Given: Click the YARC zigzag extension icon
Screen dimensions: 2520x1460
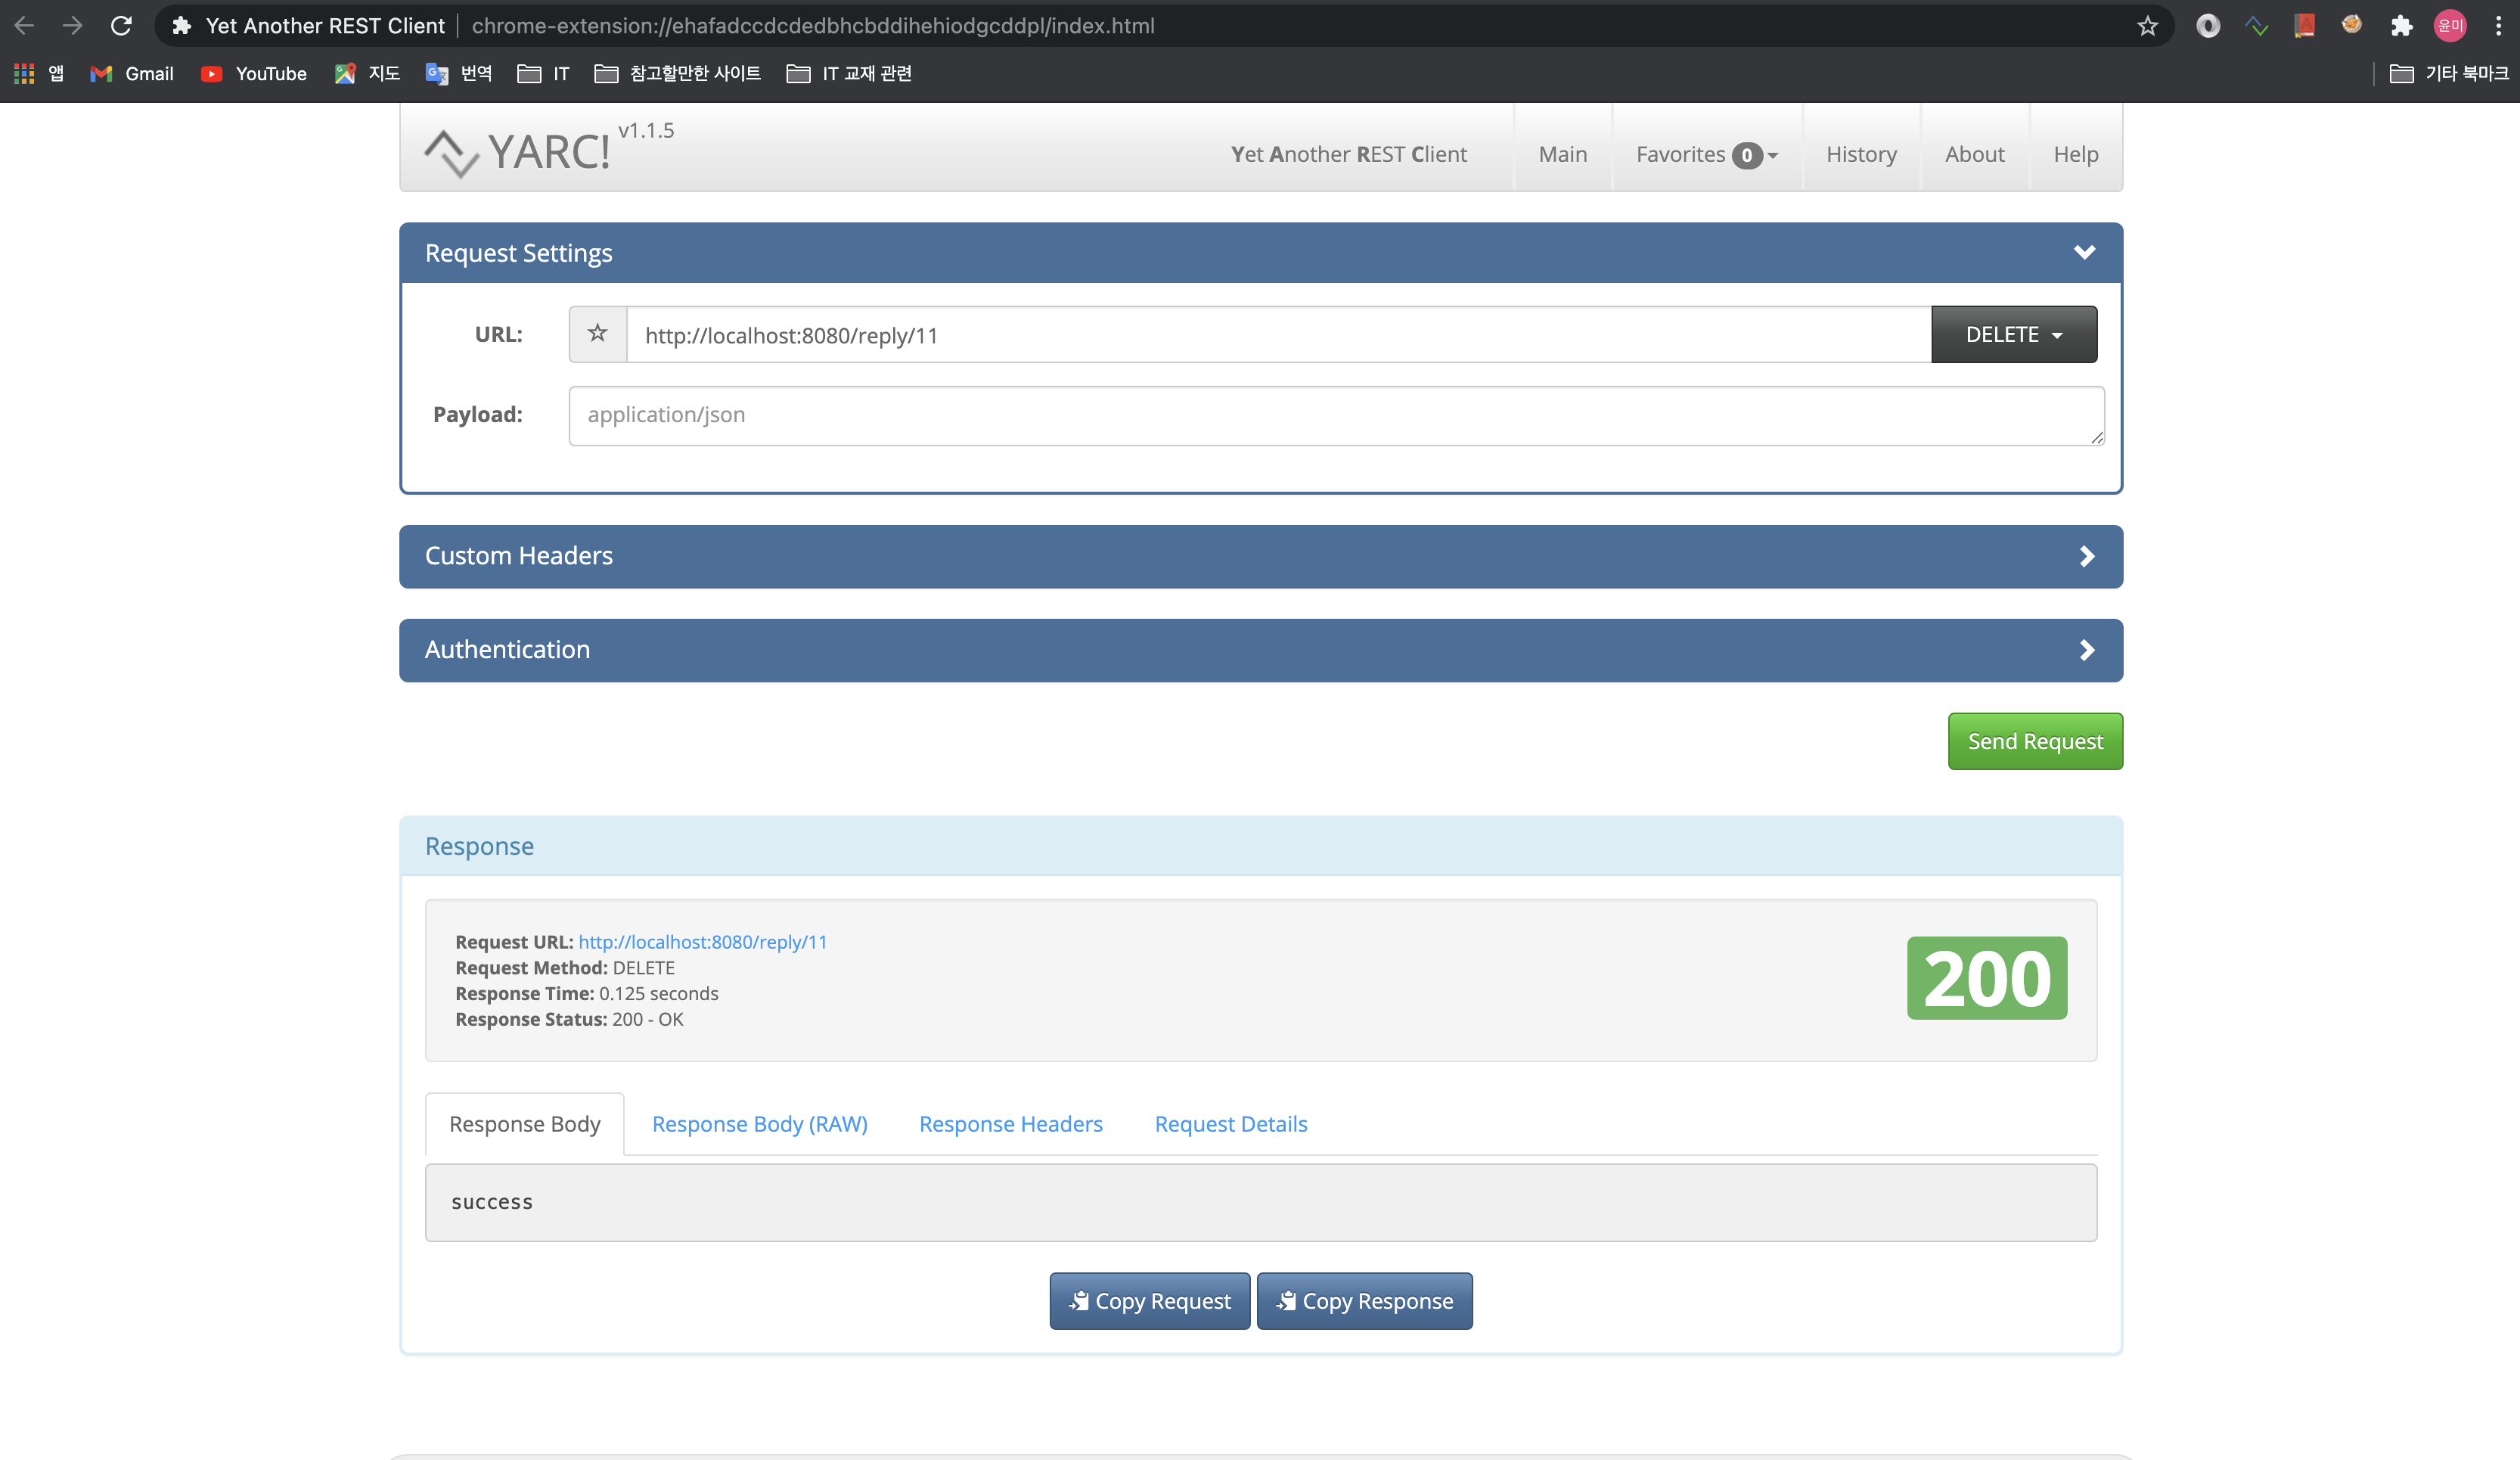Looking at the screenshot, I should tap(2256, 26).
